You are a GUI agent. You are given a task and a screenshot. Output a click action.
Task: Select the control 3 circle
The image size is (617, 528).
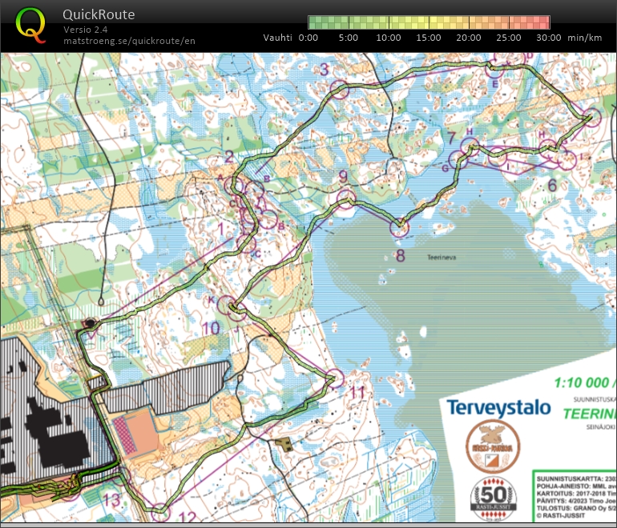coord(341,90)
